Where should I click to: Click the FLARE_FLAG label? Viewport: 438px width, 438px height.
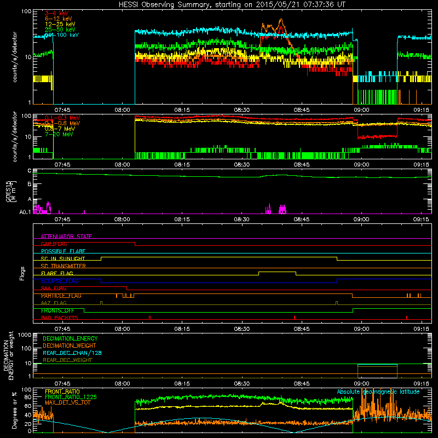pos(57,273)
